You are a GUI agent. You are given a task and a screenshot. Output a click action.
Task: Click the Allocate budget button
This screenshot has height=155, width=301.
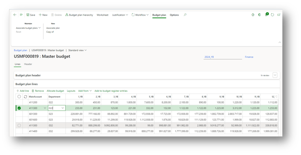pos(55,91)
